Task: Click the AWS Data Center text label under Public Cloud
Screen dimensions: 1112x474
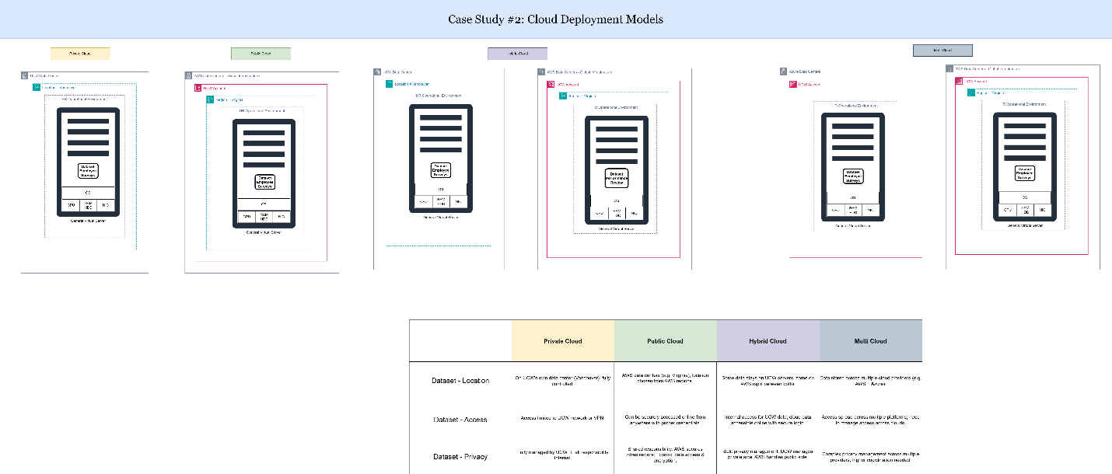Action: 226,76
